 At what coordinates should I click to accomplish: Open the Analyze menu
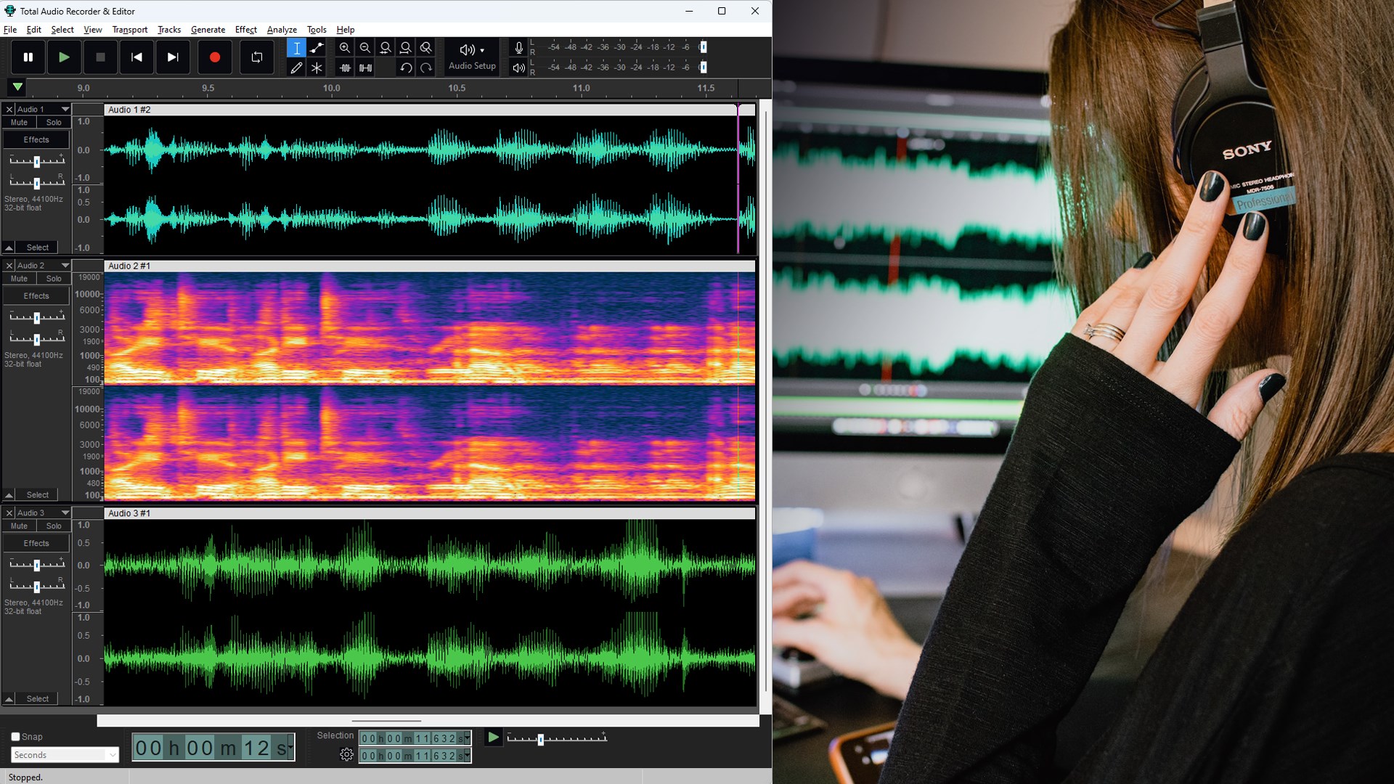(282, 30)
